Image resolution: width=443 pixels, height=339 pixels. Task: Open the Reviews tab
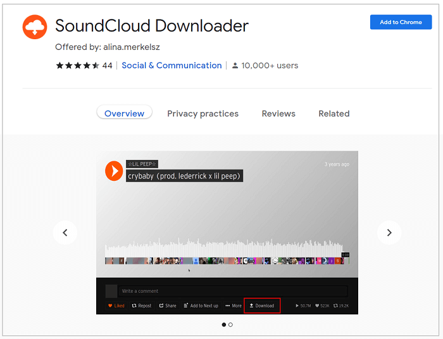tap(278, 114)
